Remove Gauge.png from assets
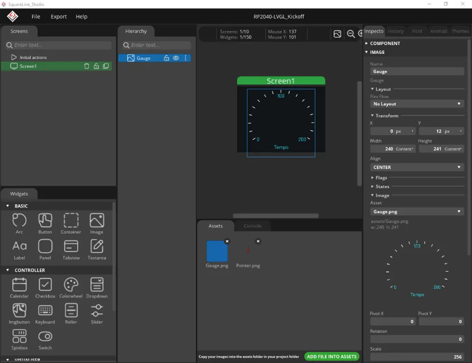472x363 pixels. tap(227, 241)
